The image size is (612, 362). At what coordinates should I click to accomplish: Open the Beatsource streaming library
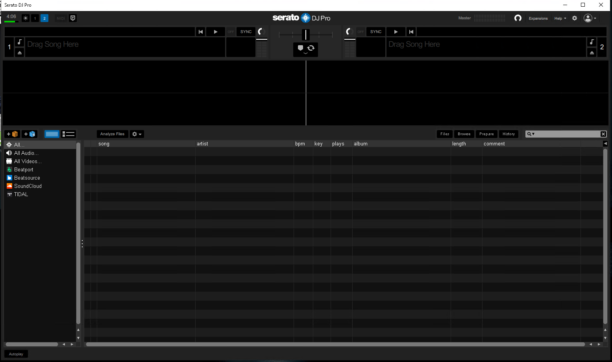tap(40, 178)
